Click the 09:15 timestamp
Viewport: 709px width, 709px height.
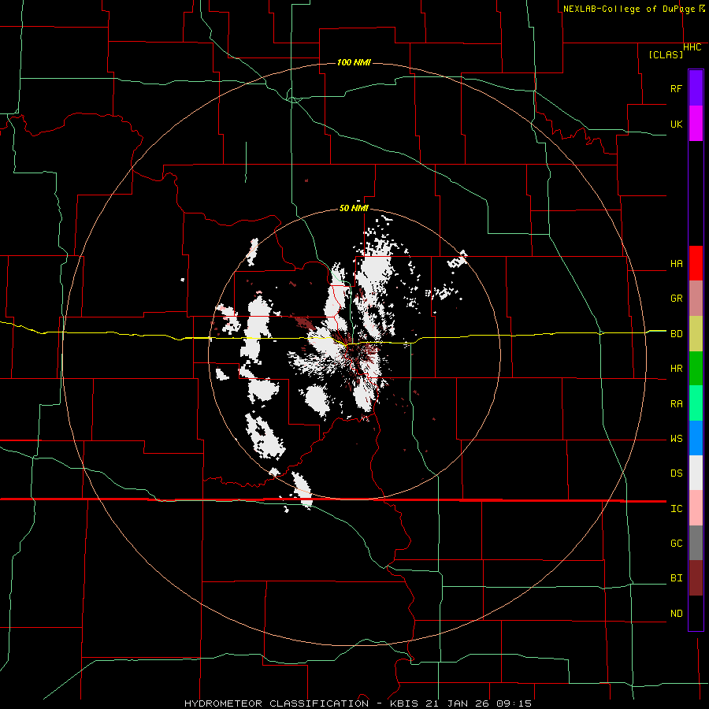[x=514, y=703]
